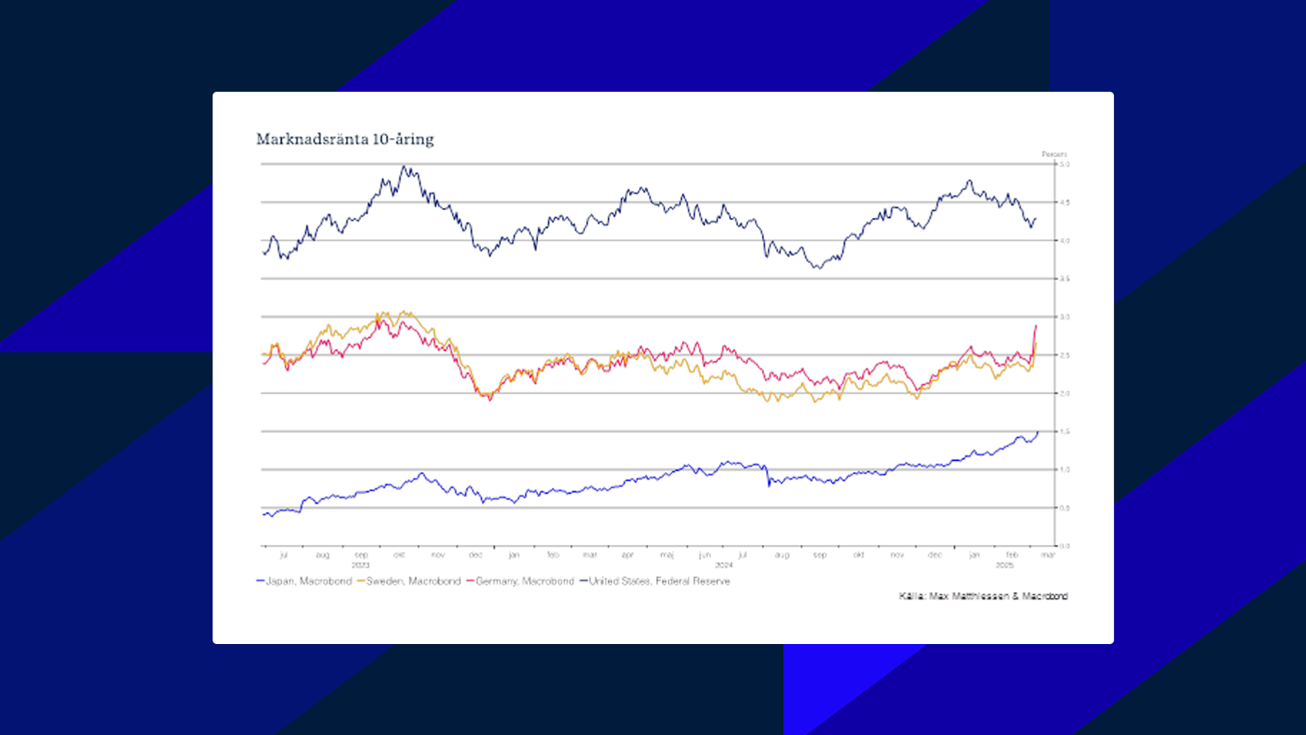Click the 1.5 value on the y-axis
This screenshot has height=735, width=1306.
[x=1065, y=431]
